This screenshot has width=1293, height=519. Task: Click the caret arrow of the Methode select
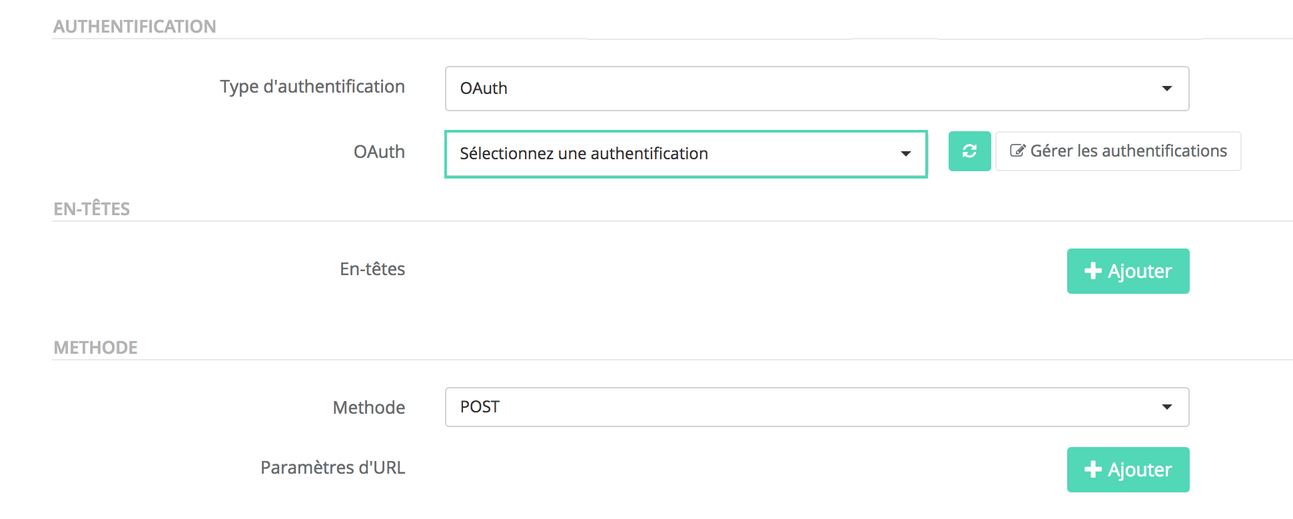(1166, 407)
